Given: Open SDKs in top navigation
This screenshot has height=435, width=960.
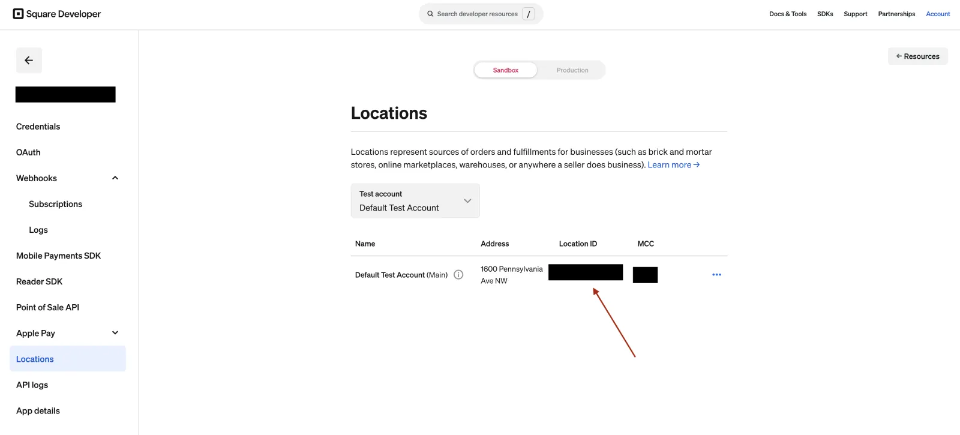Looking at the screenshot, I should [x=825, y=14].
